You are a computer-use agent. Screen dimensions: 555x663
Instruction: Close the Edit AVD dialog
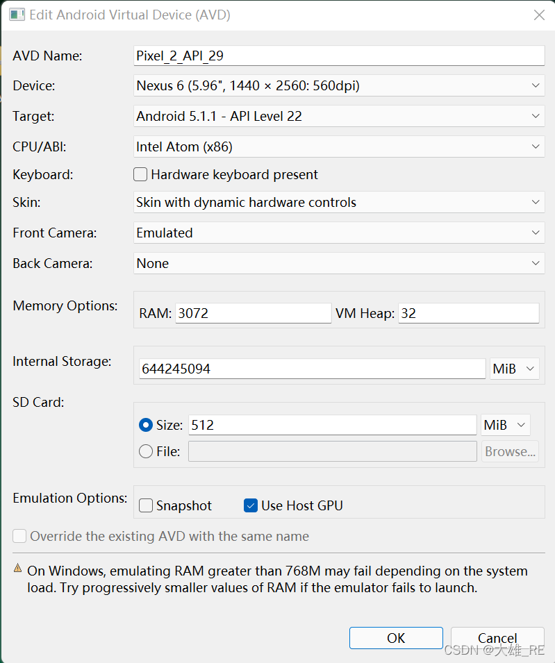[539, 15]
